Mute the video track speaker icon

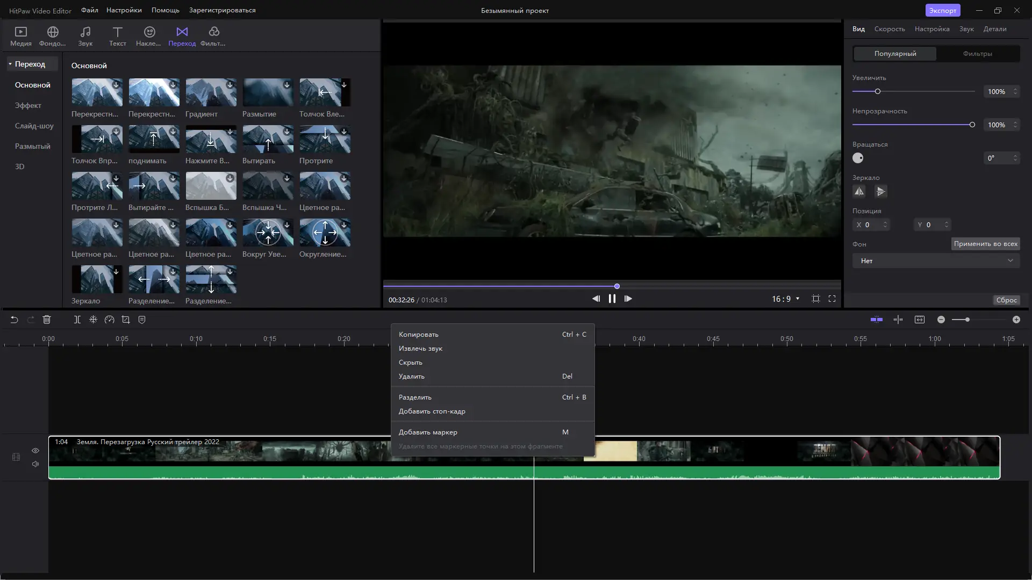click(x=35, y=464)
